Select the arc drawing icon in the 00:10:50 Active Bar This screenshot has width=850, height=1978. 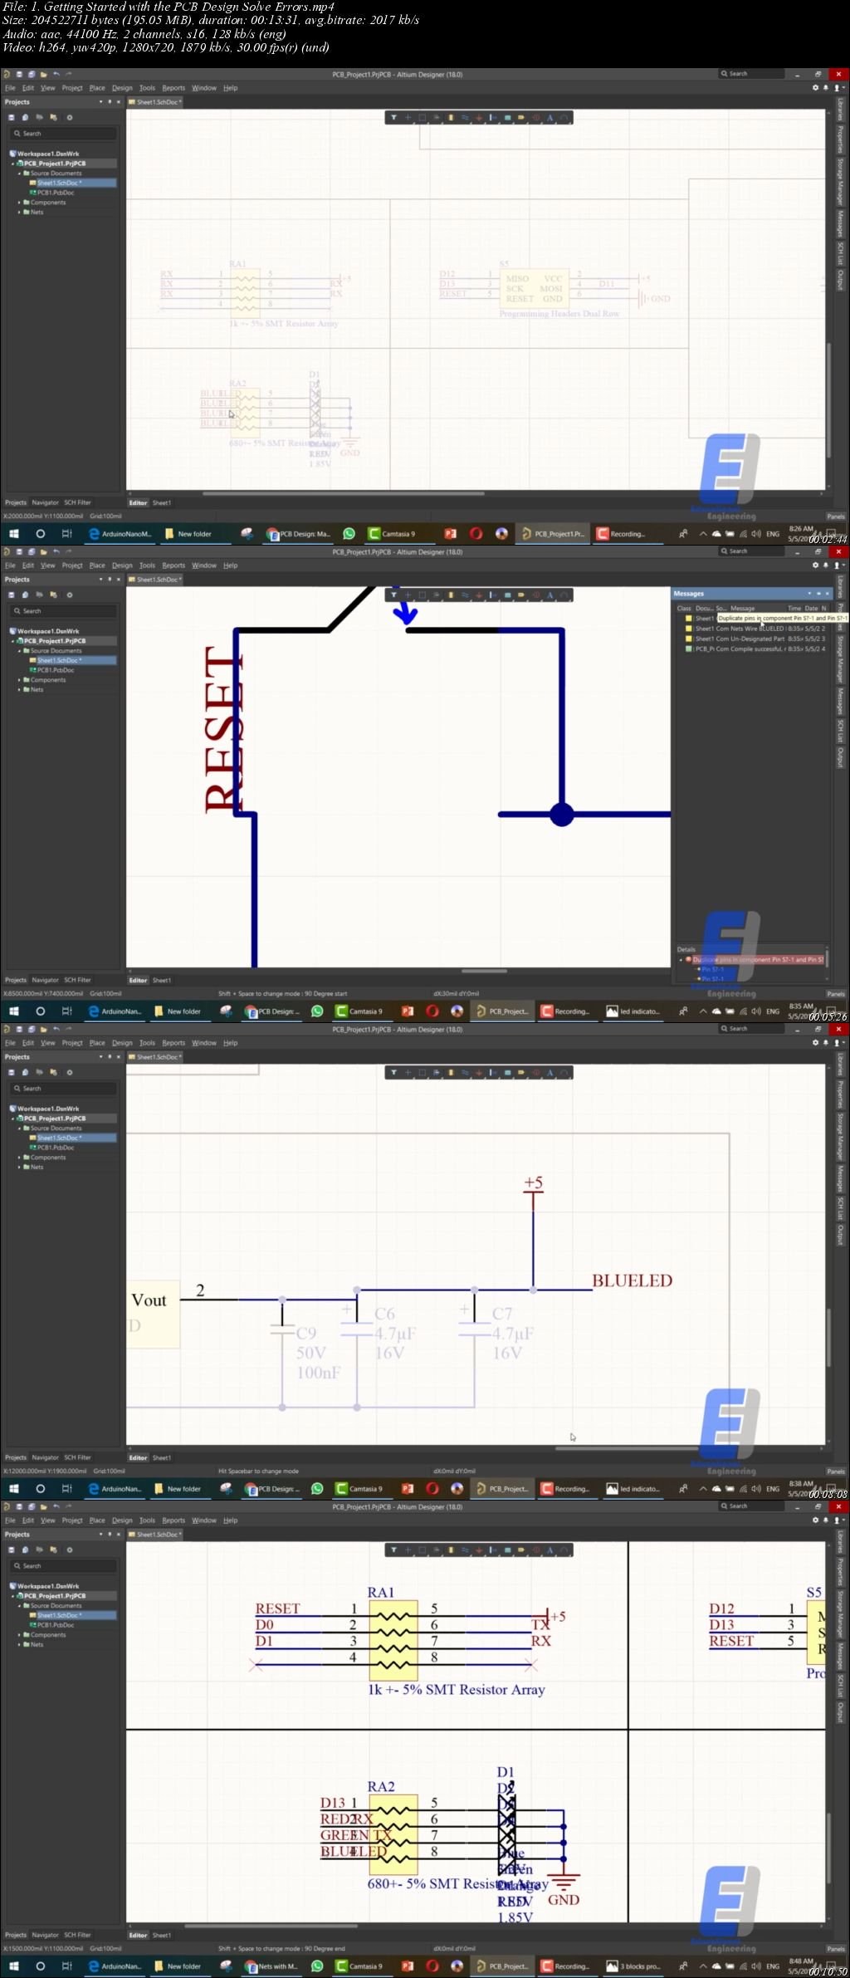point(564,1550)
